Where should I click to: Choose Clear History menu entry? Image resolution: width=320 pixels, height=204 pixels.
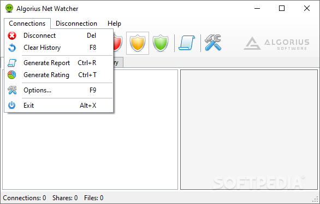pyautogui.click(x=59, y=48)
